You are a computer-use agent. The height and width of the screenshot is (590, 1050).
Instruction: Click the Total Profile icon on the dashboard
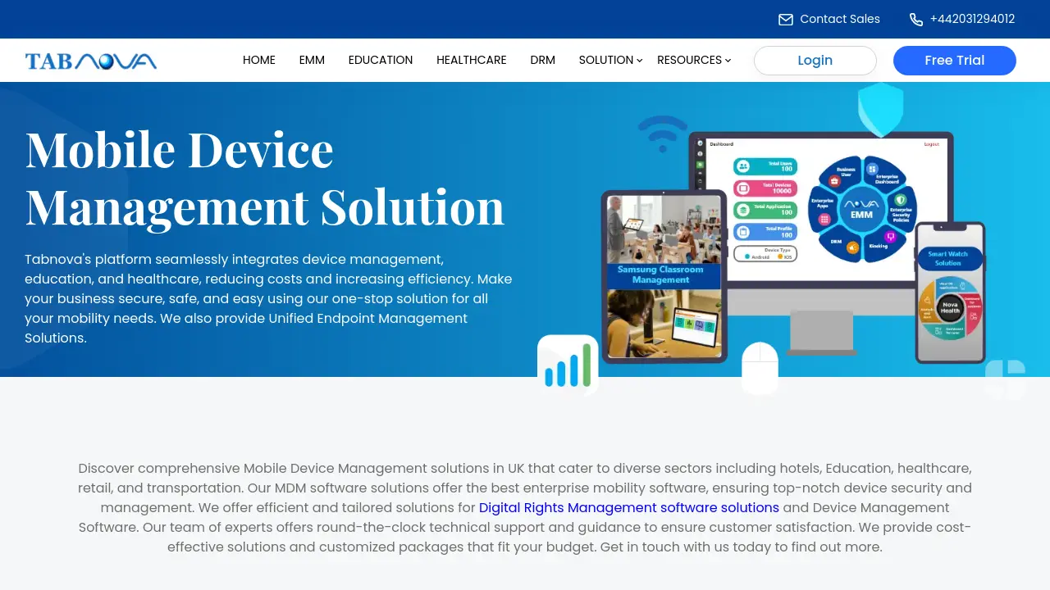point(743,232)
